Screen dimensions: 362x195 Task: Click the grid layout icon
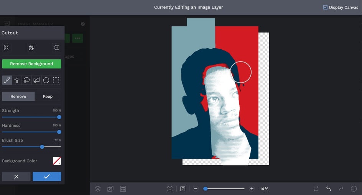click(x=123, y=188)
